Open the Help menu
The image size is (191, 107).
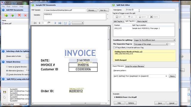(x=21, y=7)
